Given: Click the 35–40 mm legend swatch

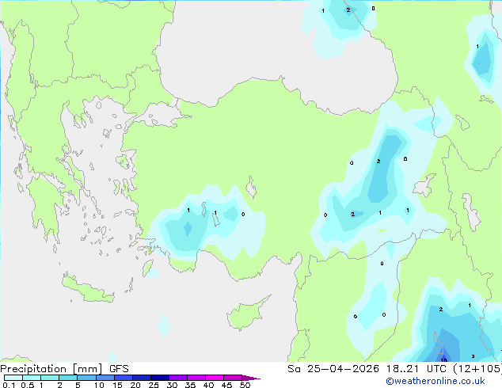Looking at the screenshot, I should tap(196, 378).
